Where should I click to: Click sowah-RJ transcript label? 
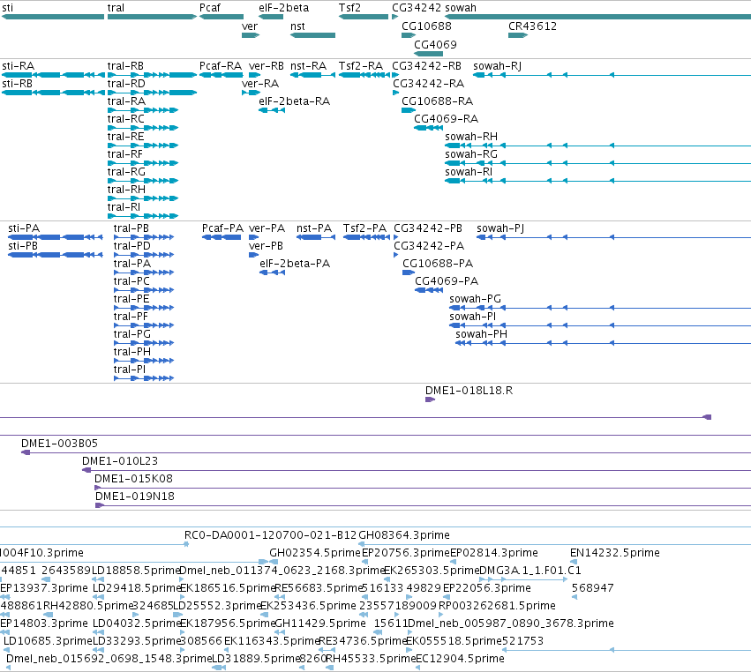[497, 66]
